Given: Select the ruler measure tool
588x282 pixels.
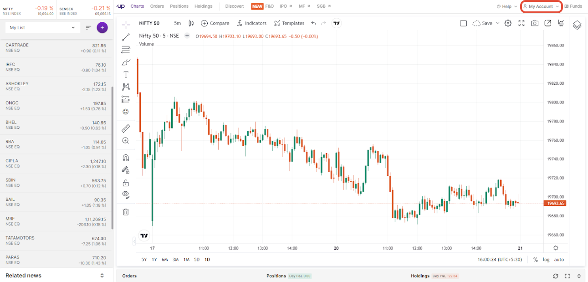Looking at the screenshot, I should (x=126, y=128).
